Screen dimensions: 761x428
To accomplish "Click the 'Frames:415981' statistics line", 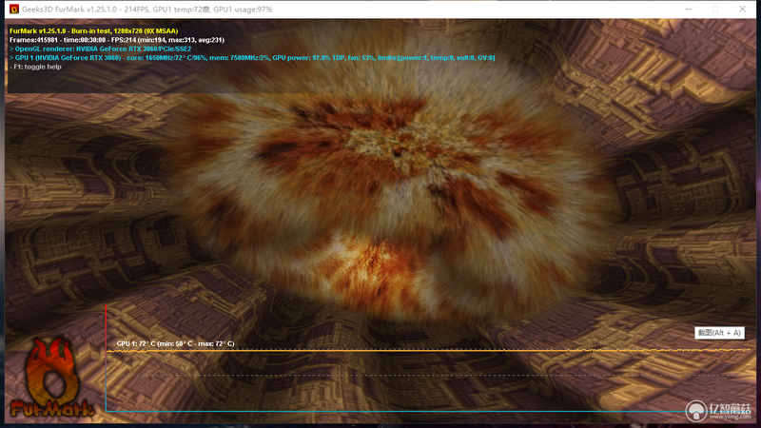I will click(117, 40).
